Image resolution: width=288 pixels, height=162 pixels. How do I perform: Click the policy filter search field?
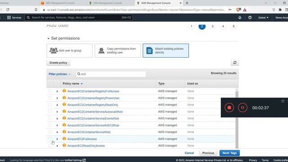[111, 74]
